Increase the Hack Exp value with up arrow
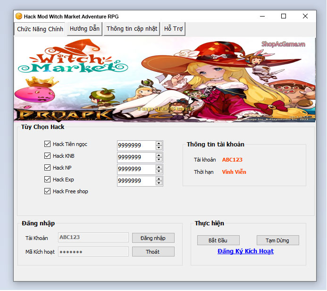This screenshot has width=327, height=291. tap(159, 179)
